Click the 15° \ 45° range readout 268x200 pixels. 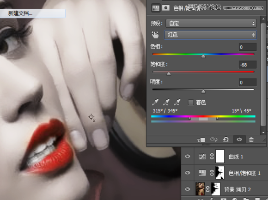[242, 111]
